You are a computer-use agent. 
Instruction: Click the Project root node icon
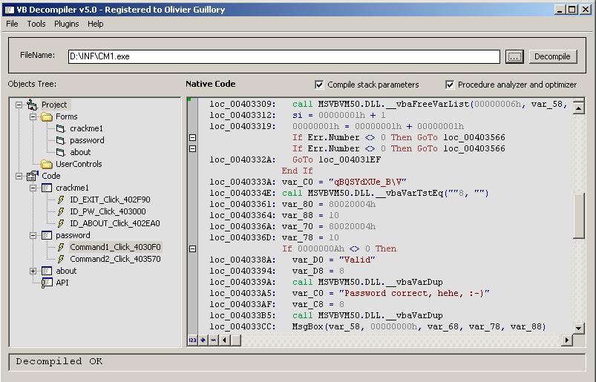coord(32,105)
